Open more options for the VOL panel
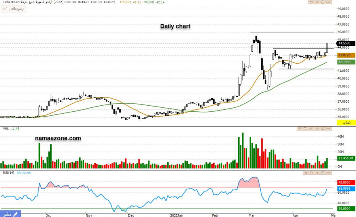This screenshot has height=217, width=356. click(328, 129)
